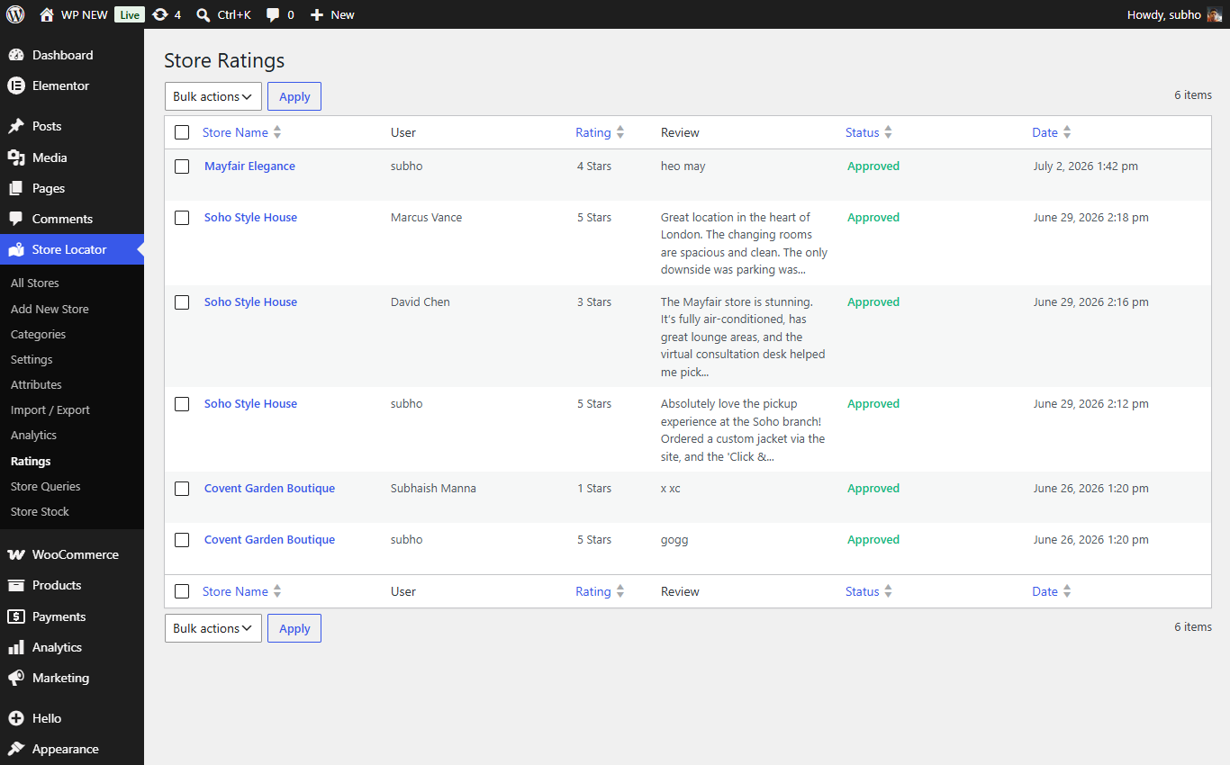Click the WooCommerce icon in sidebar
1230x765 pixels.
(x=16, y=554)
